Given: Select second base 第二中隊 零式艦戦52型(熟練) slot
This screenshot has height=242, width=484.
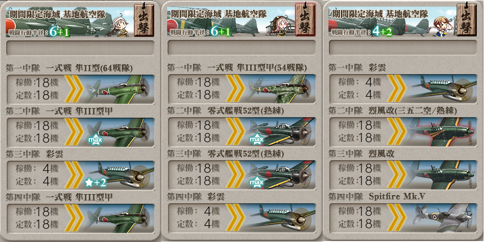Looking at the screenshot, I should 242,132.
